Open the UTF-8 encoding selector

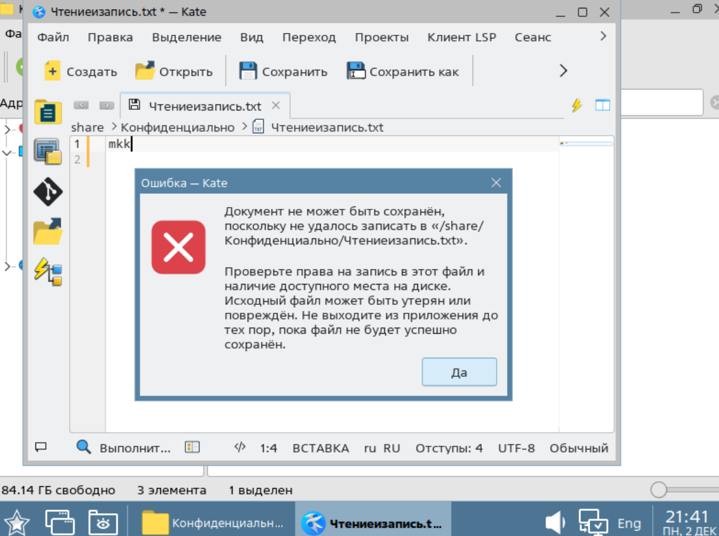(x=517, y=448)
